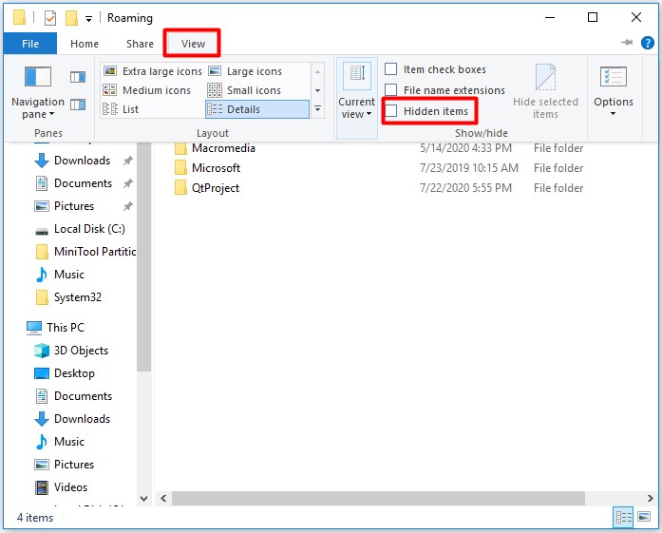Check the Hidden items box
This screenshot has width=662, height=533.
click(x=391, y=110)
